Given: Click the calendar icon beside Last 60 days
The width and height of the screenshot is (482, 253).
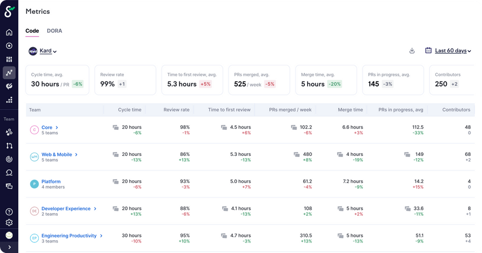Looking at the screenshot, I should click(428, 50).
